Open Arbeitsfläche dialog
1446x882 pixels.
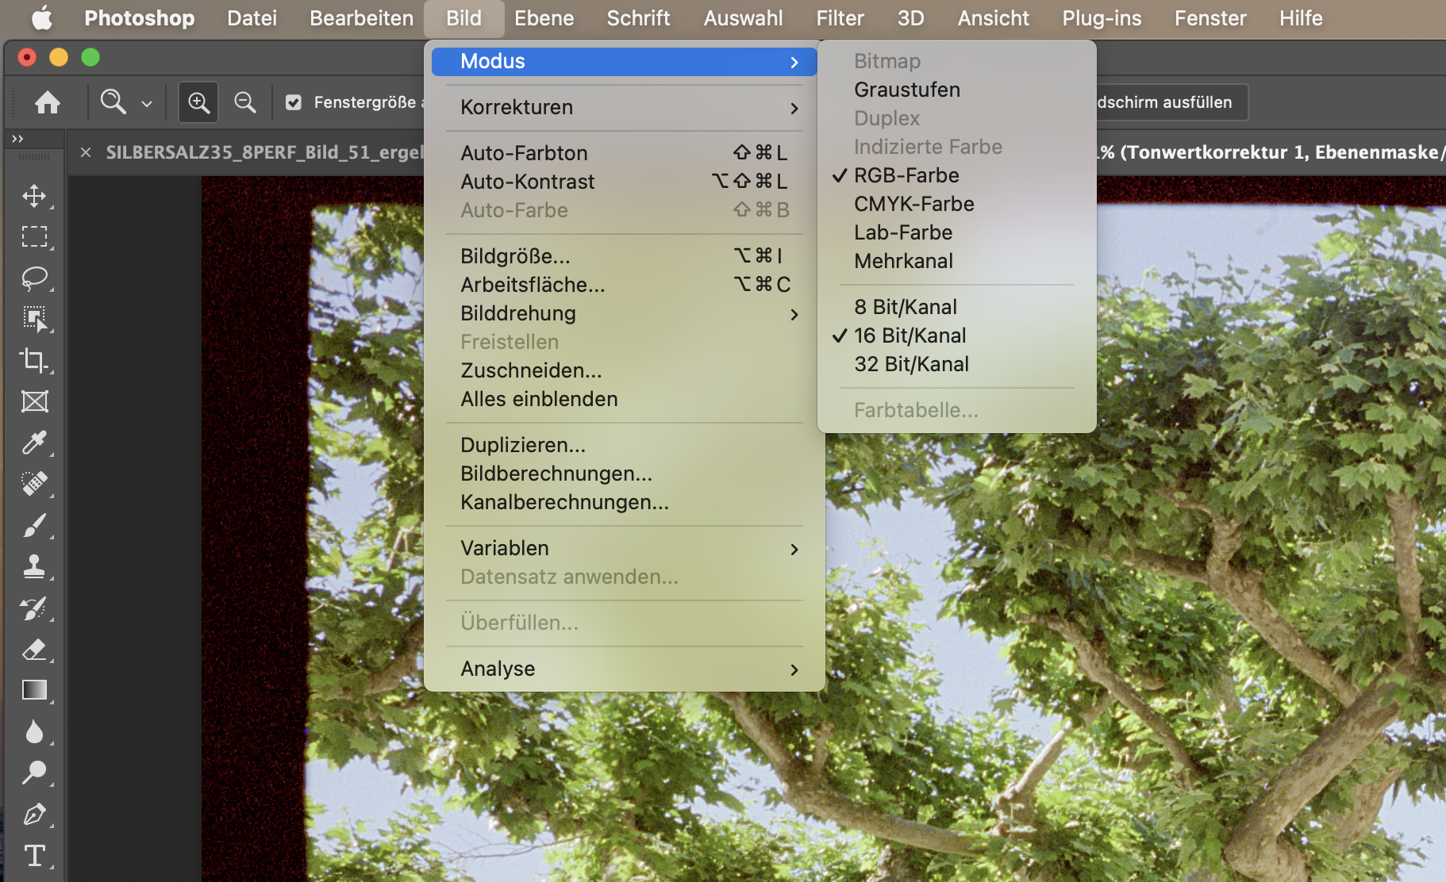[624, 285]
